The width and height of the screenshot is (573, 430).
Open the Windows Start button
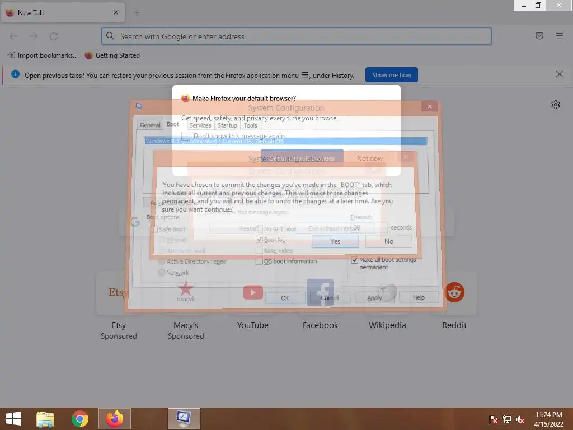point(13,419)
